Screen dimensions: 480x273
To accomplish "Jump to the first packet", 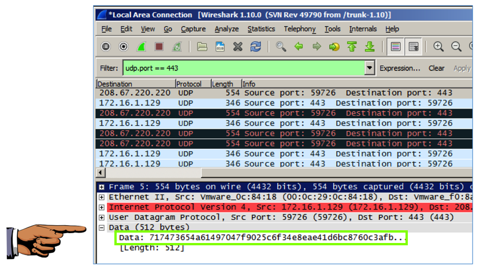I will (352, 47).
